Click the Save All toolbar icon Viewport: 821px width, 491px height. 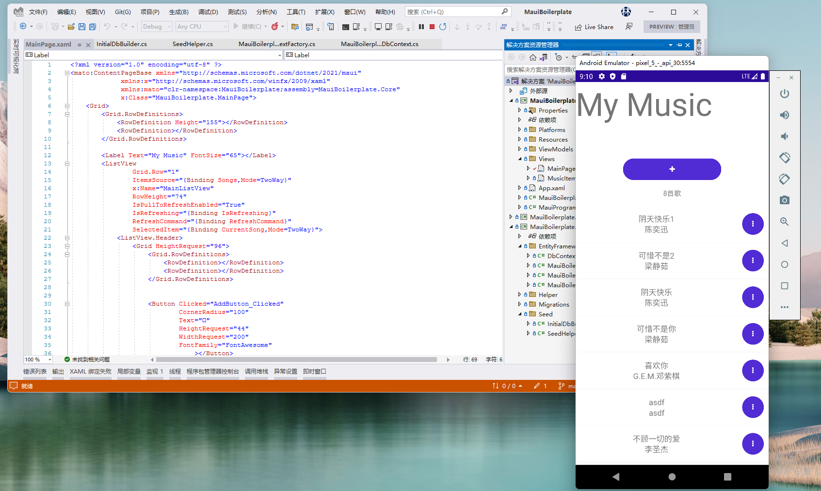click(92, 27)
